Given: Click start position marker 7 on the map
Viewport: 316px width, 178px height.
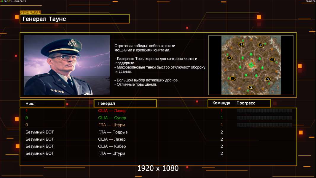Looking at the screenshot, I should click(x=261, y=45).
